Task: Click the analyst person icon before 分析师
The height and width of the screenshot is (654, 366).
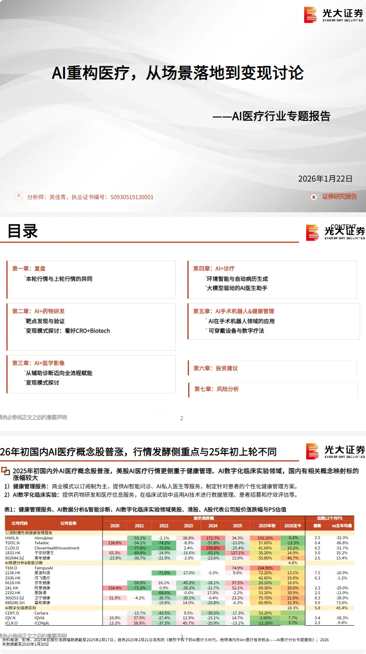Action: pos(18,196)
